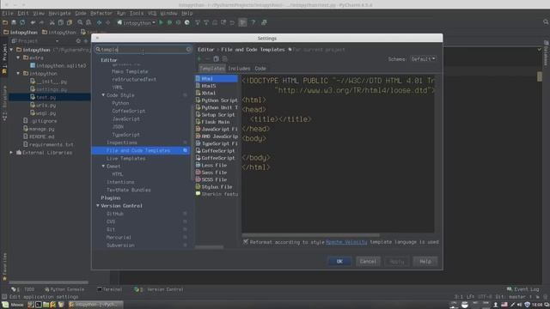Click the Find magnifier icon in toolbar
Image resolution: width=550 pixels, height=309 pixels.
click(x=80, y=22)
